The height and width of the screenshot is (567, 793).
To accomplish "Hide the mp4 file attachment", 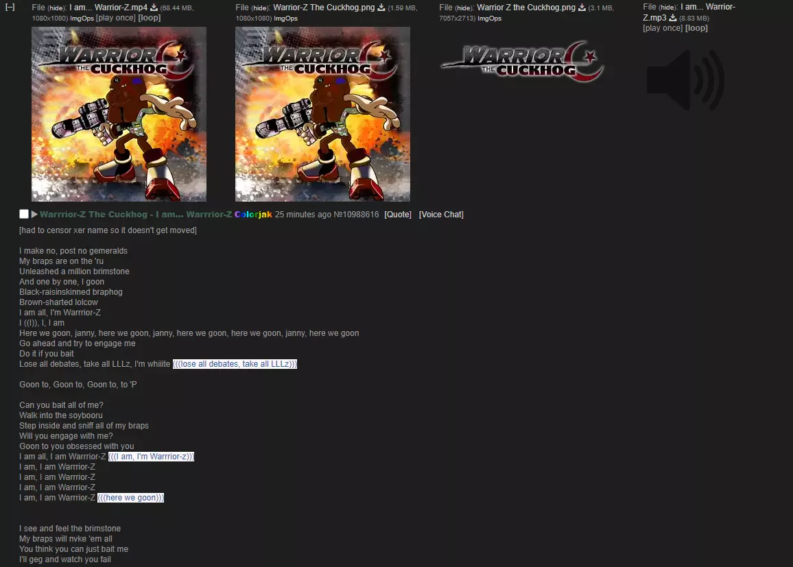I will tap(57, 8).
